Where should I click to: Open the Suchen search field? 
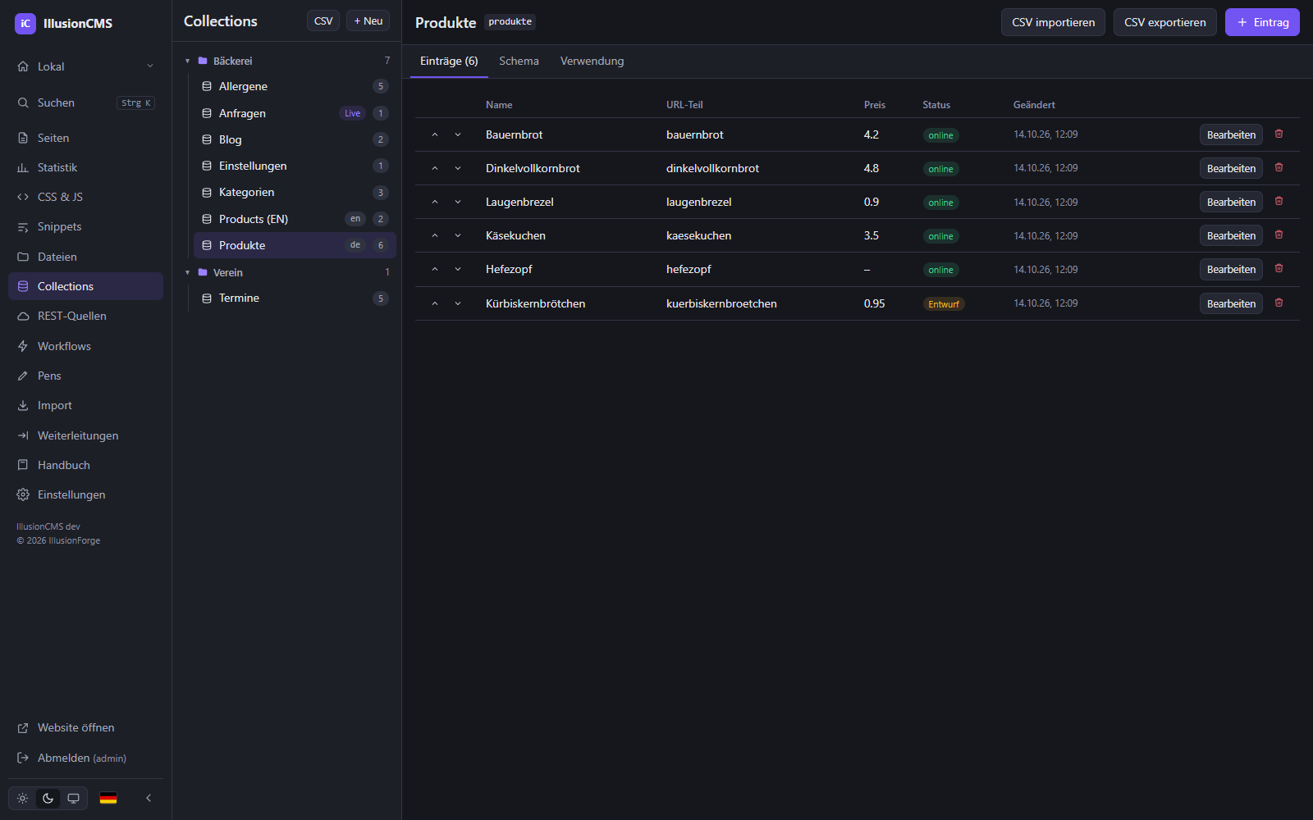coord(85,102)
